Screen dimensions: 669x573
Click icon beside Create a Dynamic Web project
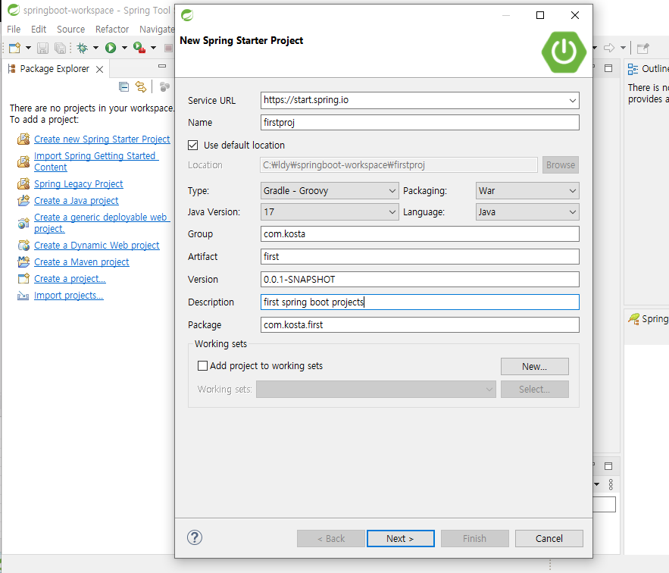23,246
